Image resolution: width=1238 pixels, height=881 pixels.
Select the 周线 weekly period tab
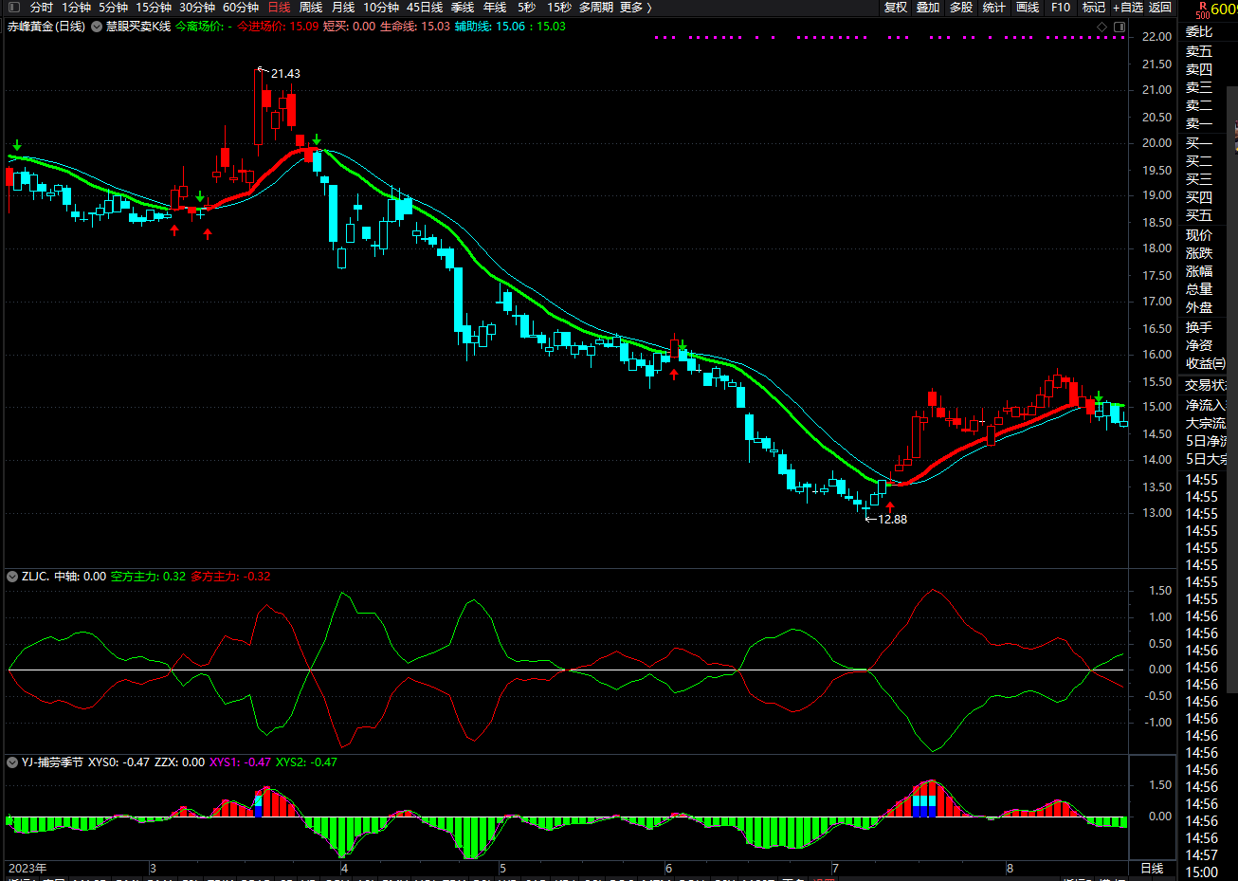pos(311,7)
